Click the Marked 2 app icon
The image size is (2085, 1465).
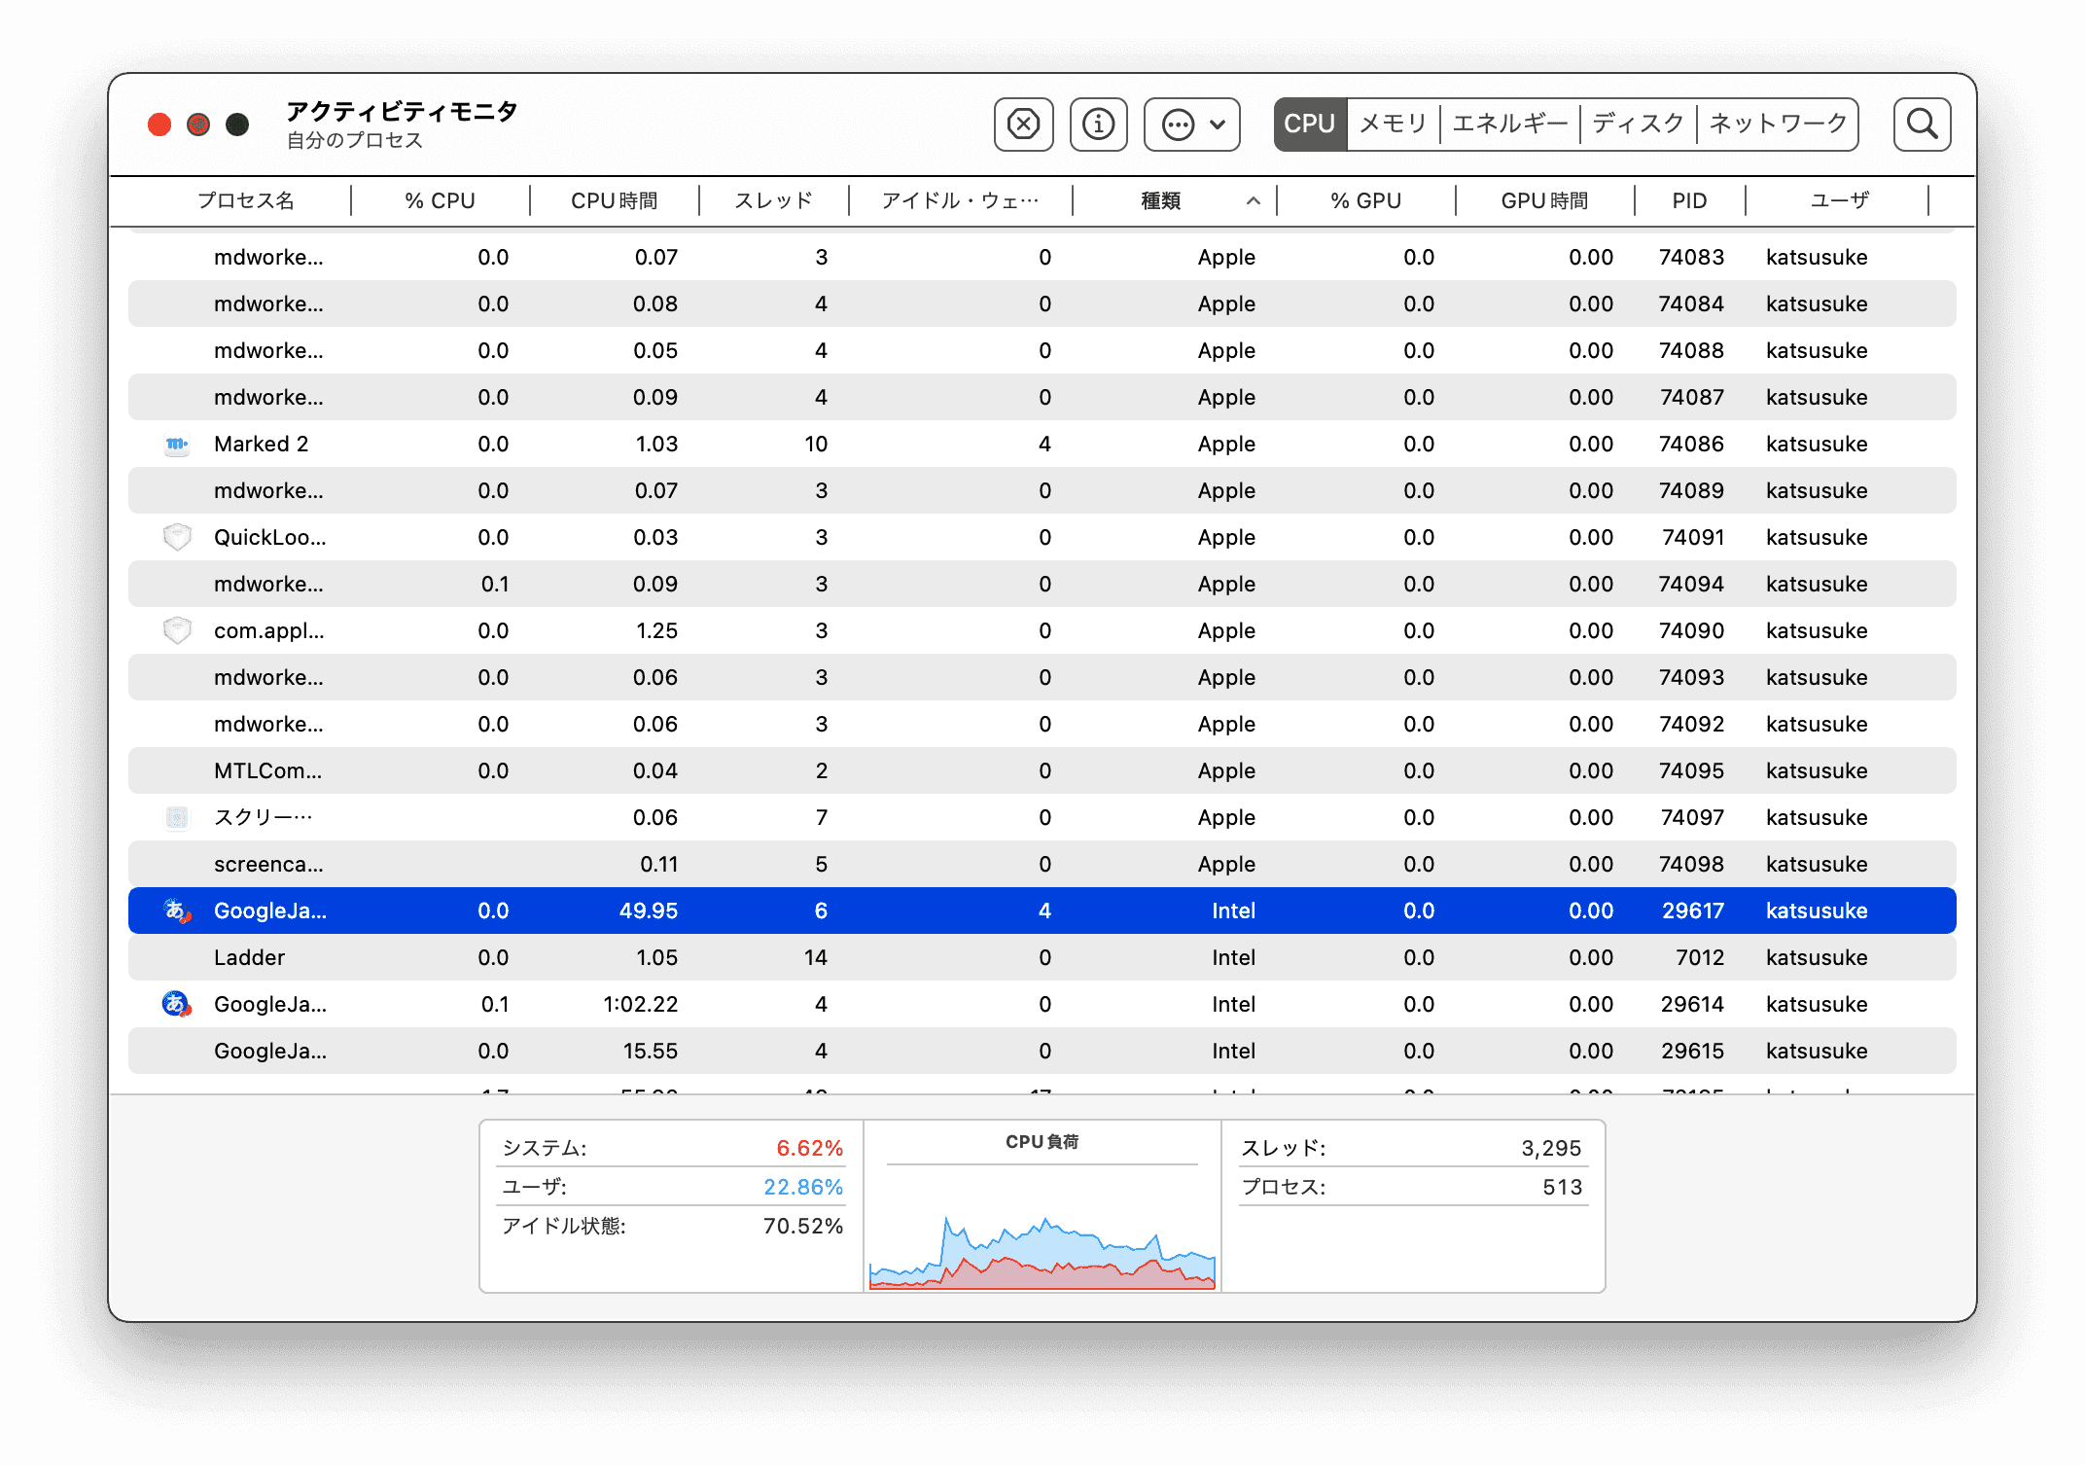click(177, 445)
